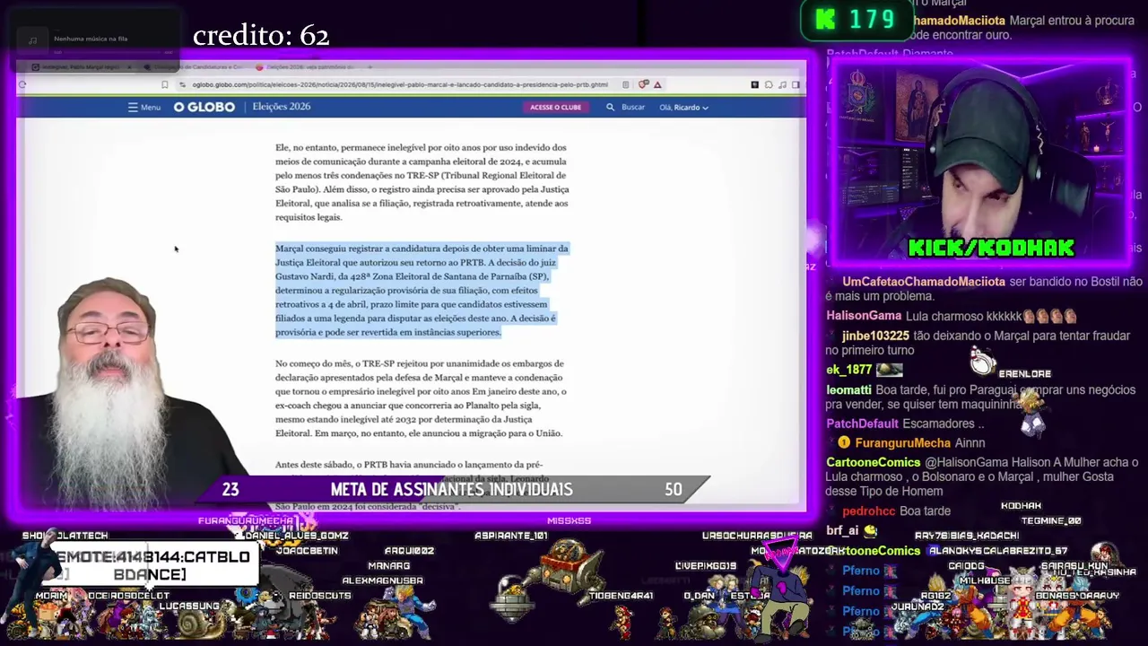Open site information icon before the URL
The width and height of the screenshot is (1148, 646).
(x=183, y=84)
